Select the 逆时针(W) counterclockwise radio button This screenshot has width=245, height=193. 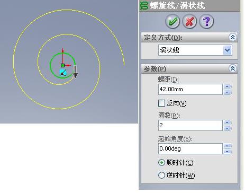pos(161,176)
